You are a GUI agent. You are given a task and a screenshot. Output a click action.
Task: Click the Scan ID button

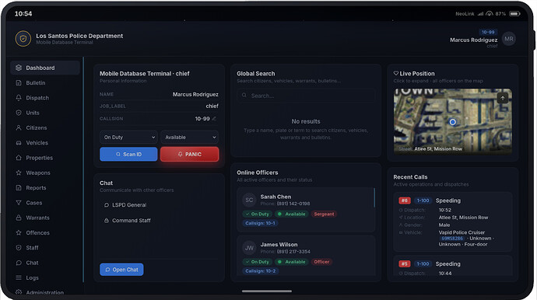tap(128, 155)
